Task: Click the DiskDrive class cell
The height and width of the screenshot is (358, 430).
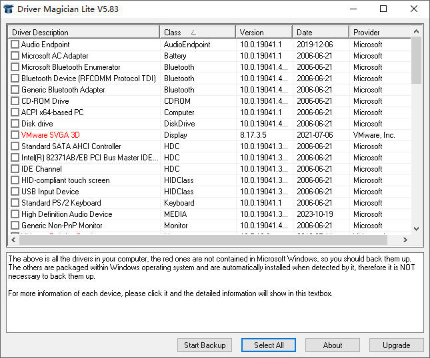Action: [x=179, y=124]
